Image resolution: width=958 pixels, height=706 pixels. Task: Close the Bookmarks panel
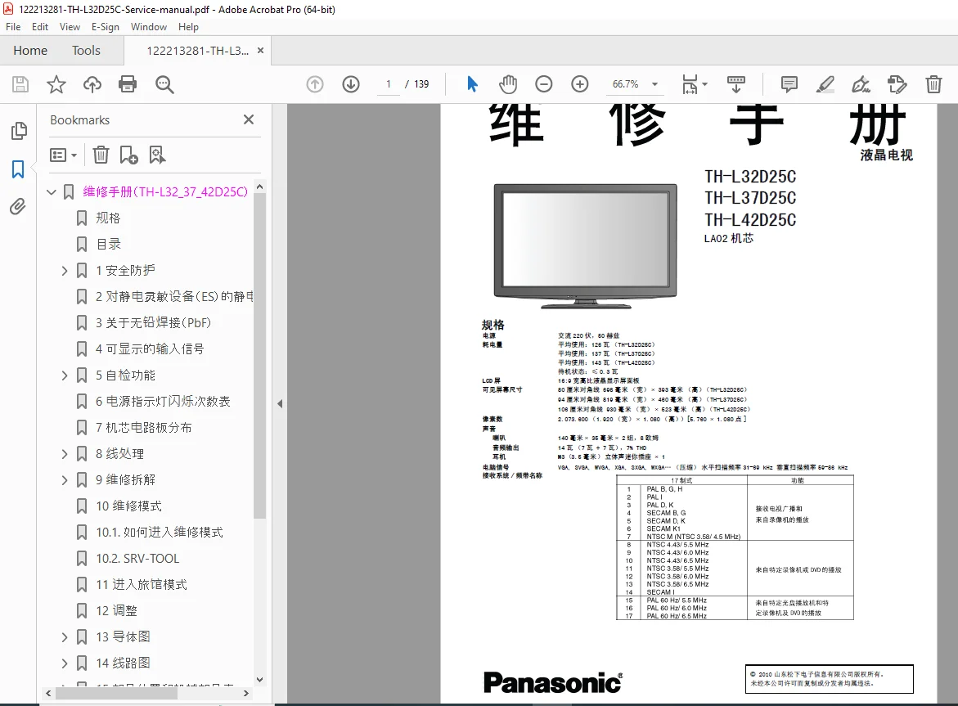[x=249, y=119]
